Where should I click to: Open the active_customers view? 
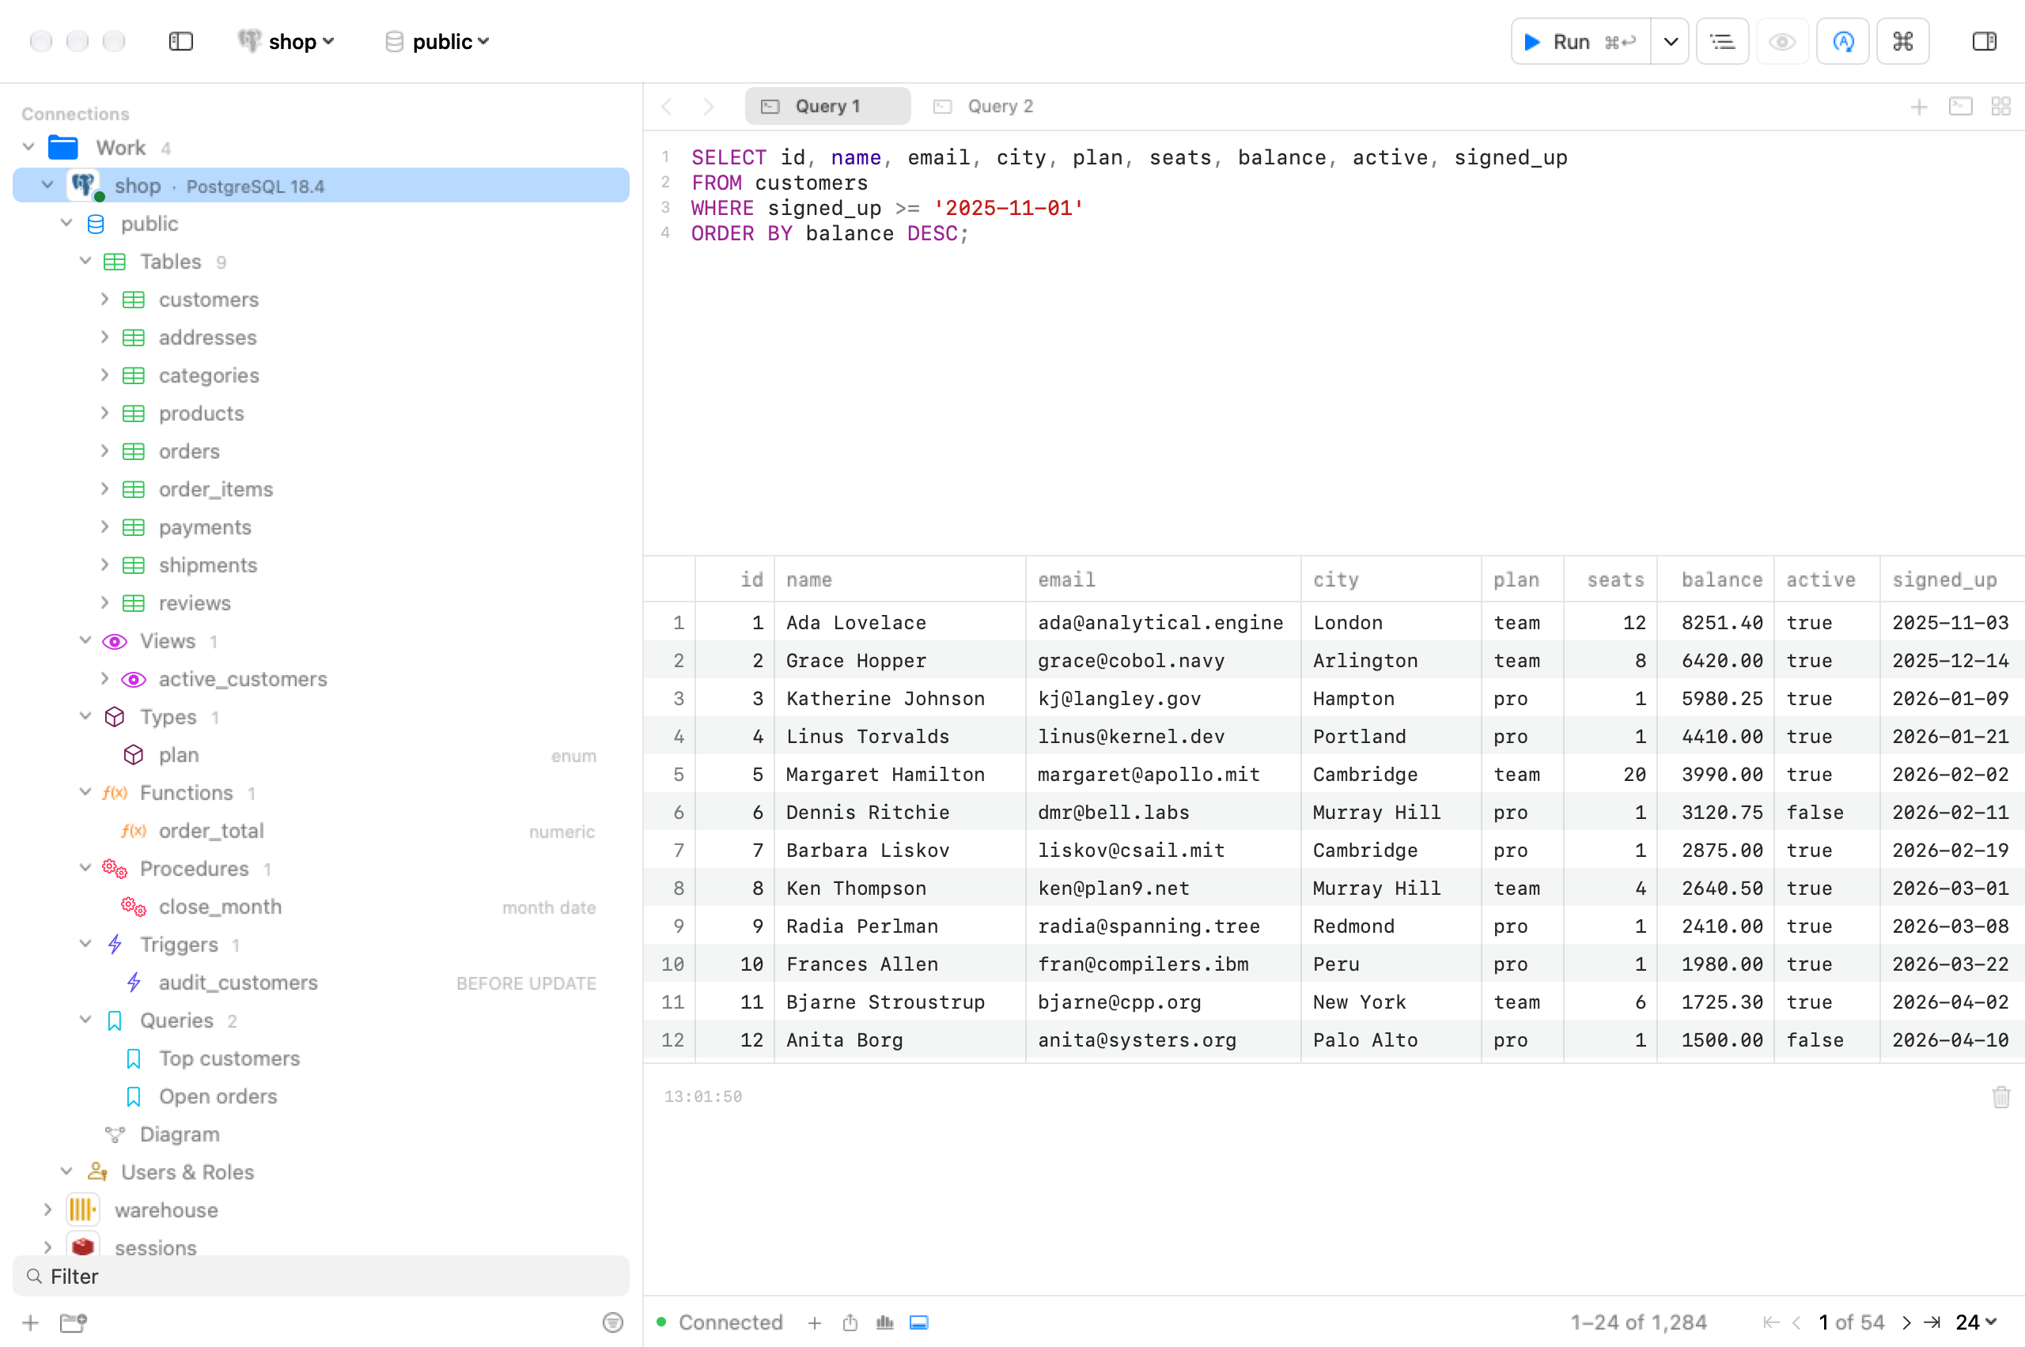[x=242, y=679]
